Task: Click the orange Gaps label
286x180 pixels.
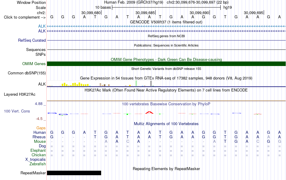Action: click(x=41, y=128)
